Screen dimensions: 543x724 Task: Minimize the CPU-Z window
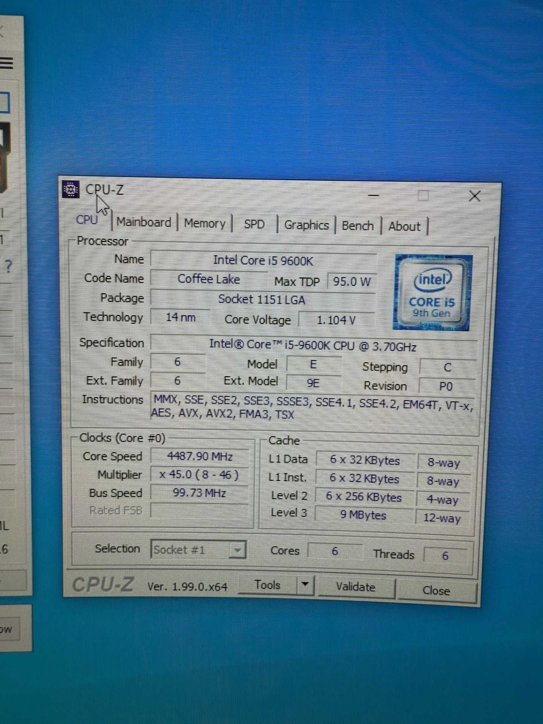pos(373,195)
